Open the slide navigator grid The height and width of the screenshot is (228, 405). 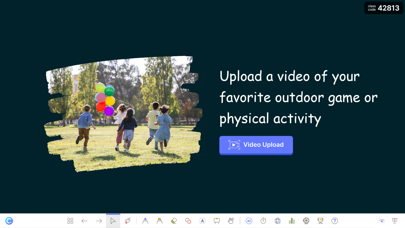[70, 221]
